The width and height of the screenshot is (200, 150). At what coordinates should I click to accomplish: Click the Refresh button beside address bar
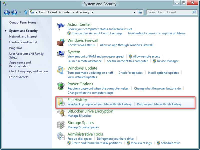140,12
